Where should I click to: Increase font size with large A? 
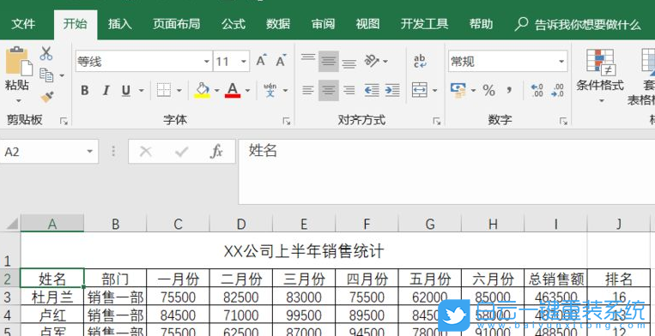[x=262, y=61]
